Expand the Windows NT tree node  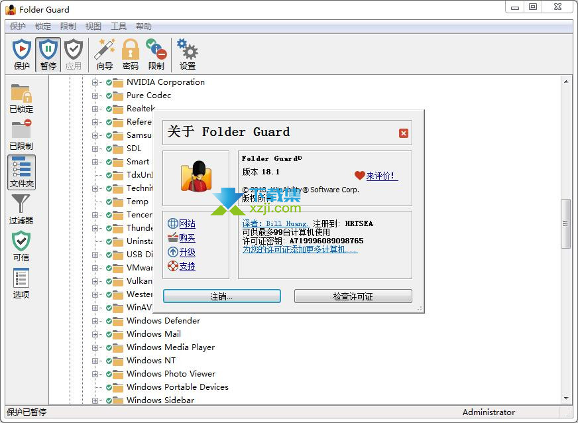95,361
